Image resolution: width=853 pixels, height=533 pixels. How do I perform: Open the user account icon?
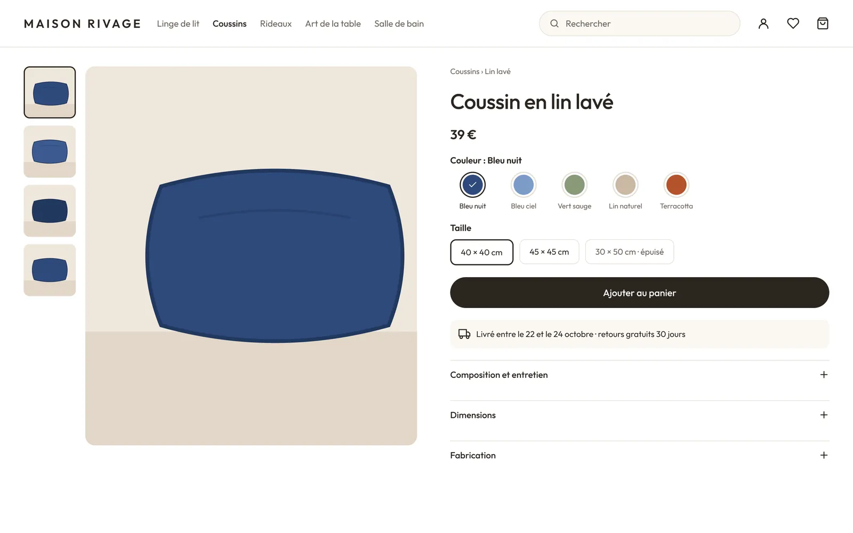tap(763, 23)
